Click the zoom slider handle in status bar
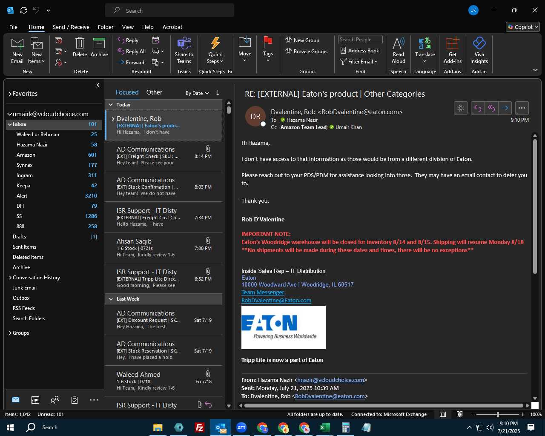 click(x=498, y=414)
